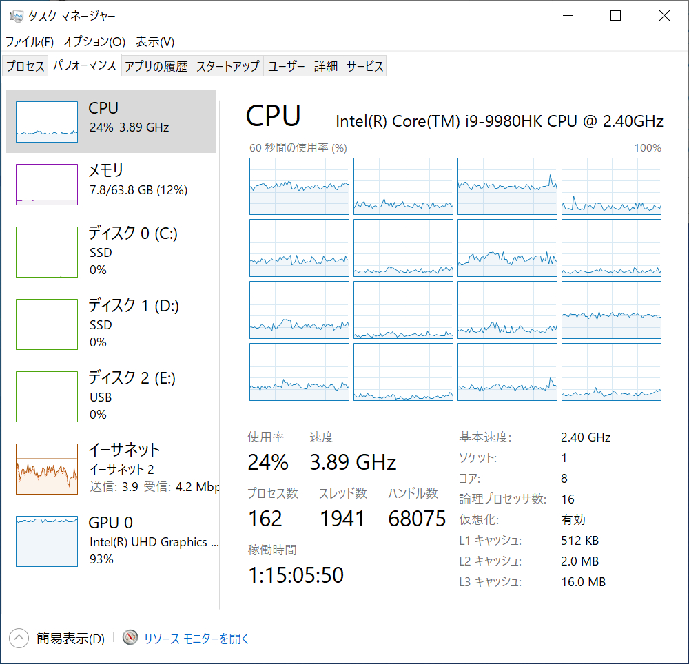The height and width of the screenshot is (664, 689).
Task: Switch to the Startup (スタートアップ) tab
Action: (x=228, y=66)
